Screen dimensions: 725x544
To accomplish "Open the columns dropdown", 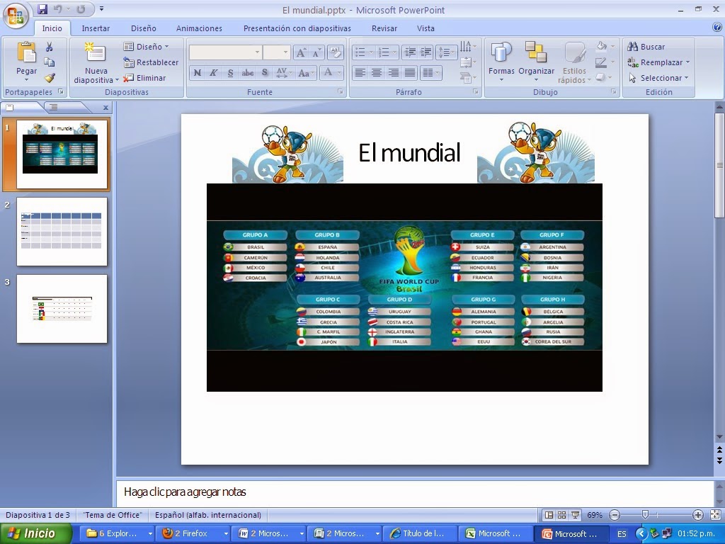I will pos(431,73).
